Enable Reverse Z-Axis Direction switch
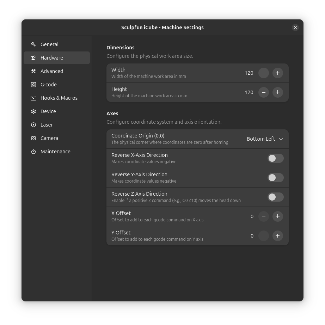325x325 pixels. tap(275, 197)
